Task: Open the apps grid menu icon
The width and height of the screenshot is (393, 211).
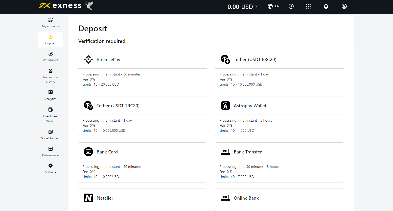Action: click(x=308, y=7)
